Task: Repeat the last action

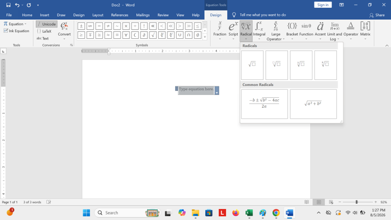Action: 29,5
